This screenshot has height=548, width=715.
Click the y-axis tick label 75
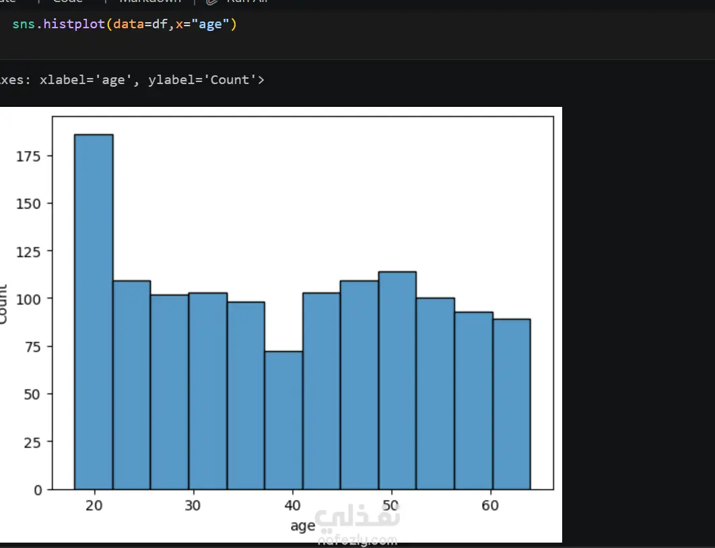[32, 347]
